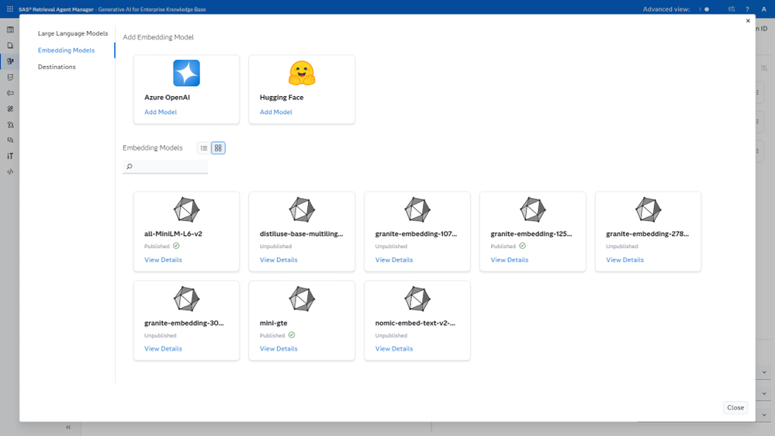The height and width of the screenshot is (436, 775).
Task: Click the Published check icon on all-MiniLM-L6-v2
Action: tap(176, 246)
